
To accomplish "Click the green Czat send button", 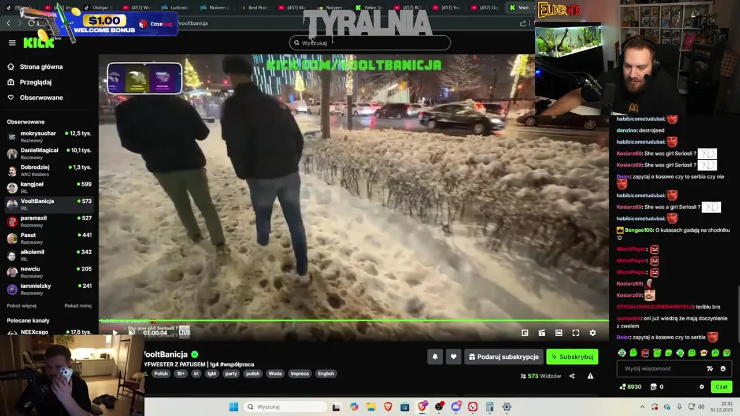I will point(721,387).
